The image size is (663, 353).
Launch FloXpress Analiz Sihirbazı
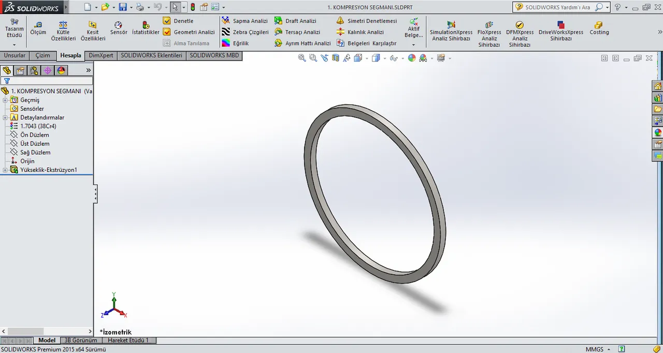click(x=489, y=34)
